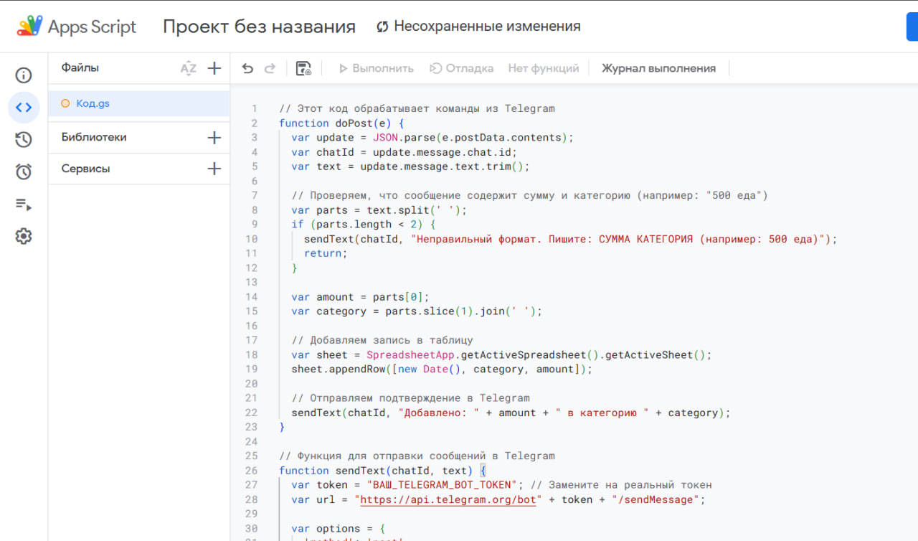Open the Editor code icon in sidebar
Image resolution: width=918 pixels, height=541 pixels.
tap(24, 108)
